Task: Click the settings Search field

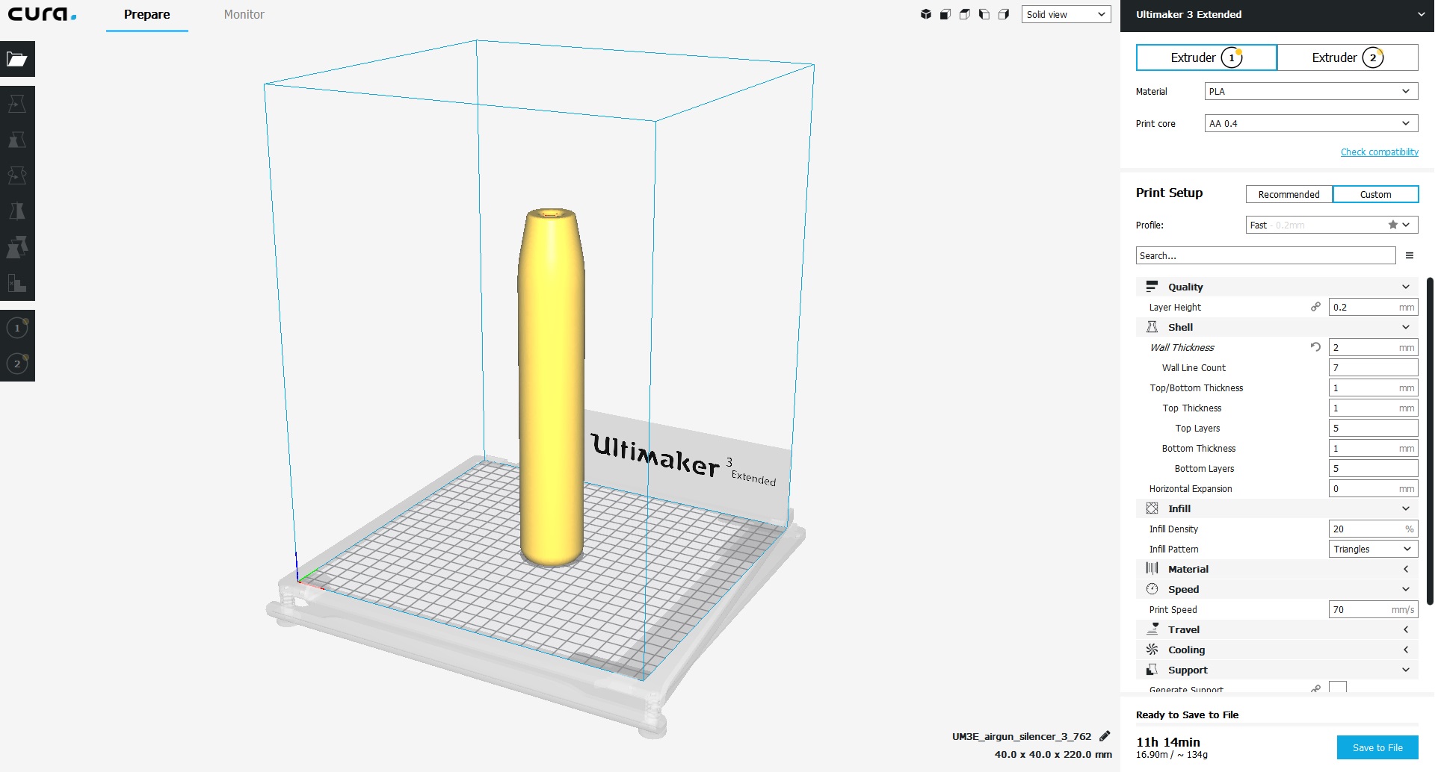Action: (1265, 255)
